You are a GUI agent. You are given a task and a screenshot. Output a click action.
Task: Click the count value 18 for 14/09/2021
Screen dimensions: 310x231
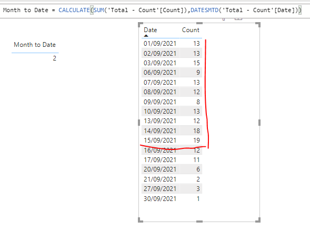coord(196,131)
